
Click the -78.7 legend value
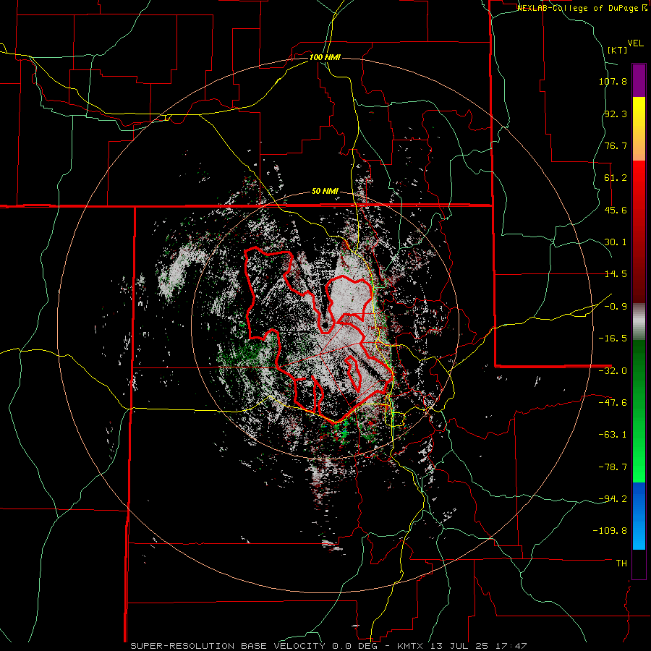(613, 467)
